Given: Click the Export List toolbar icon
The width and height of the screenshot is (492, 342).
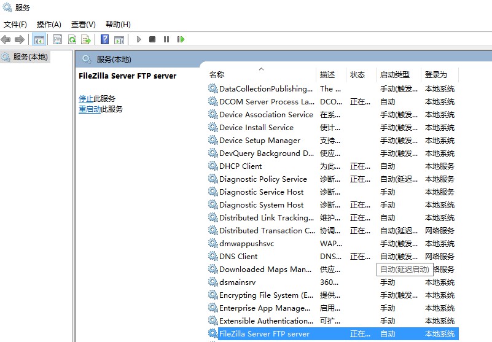Looking at the screenshot, I should point(86,39).
